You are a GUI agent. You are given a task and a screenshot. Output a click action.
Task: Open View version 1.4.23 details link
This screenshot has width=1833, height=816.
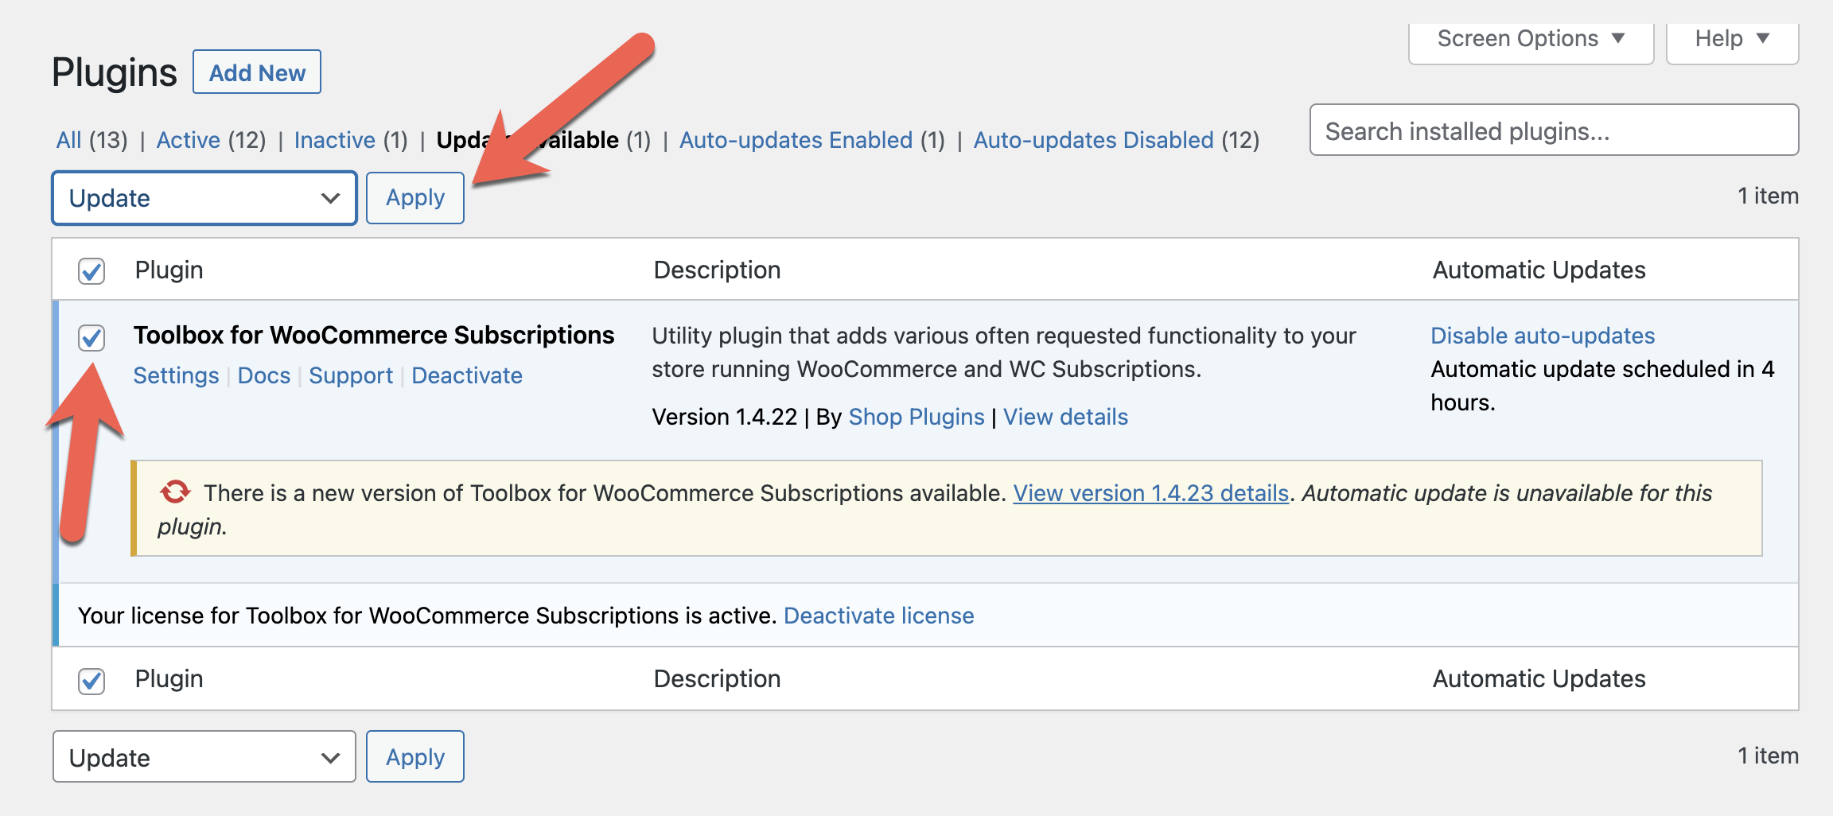coord(1150,493)
